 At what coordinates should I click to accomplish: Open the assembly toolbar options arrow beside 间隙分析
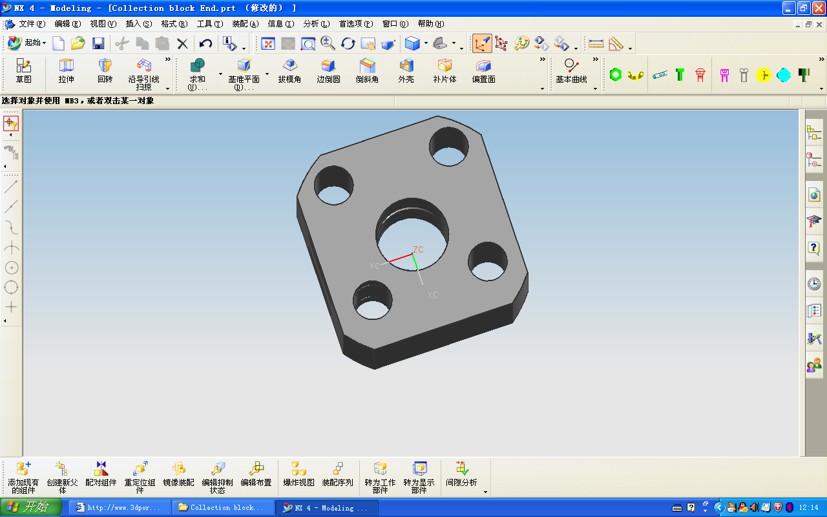coord(485,492)
